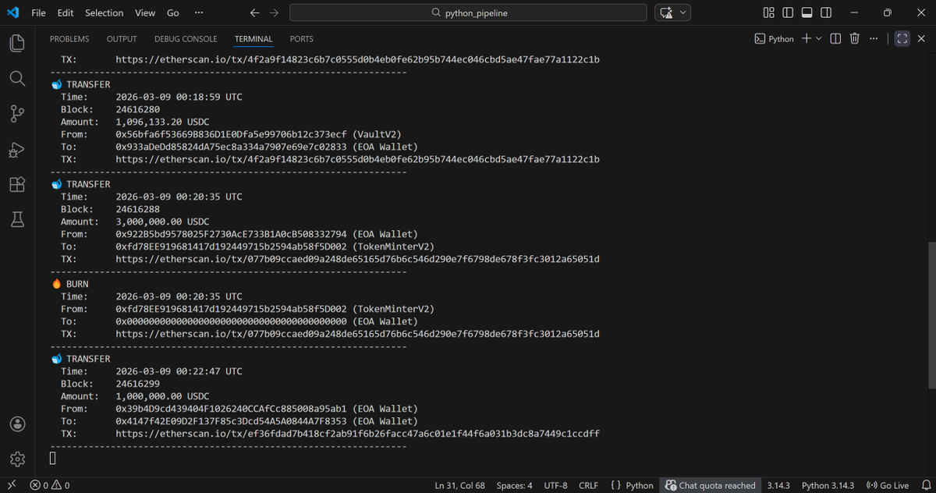This screenshot has height=493, width=936.
Task: Open the Copilot chat icon in title bar
Action: pyautogui.click(x=666, y=12)
